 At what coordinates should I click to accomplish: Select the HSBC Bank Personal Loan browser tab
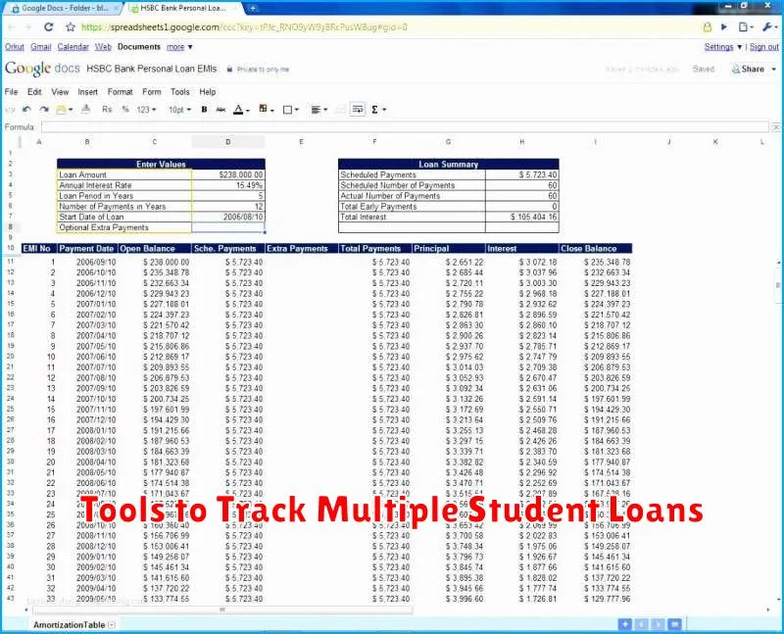pos(182,8)
